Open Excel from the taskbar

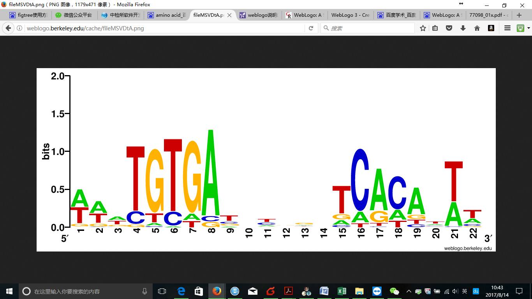(x=342, y=291)
